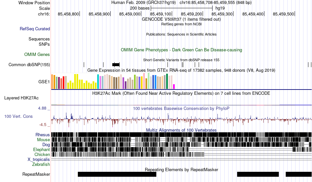Click the magenta bar in GSE1 expression chart
The height and width of the screenshot is (182, 312).
[174, 87]
